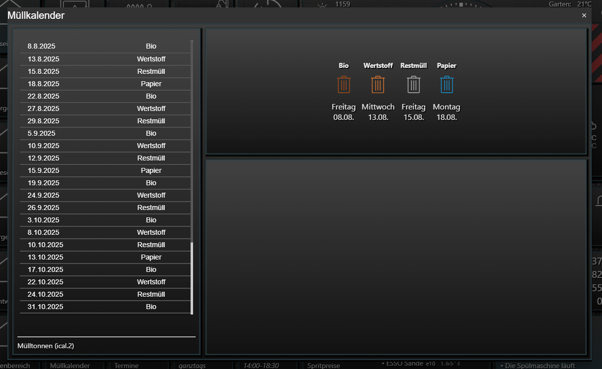This screenshot has width=602, height=369.
Task: Click the Montag 18.08. Papier date label
Action: [447, 112]
